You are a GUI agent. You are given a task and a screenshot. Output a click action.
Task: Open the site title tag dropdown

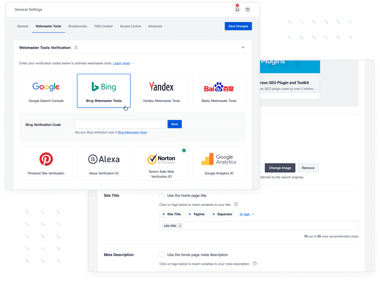(180, 226)
